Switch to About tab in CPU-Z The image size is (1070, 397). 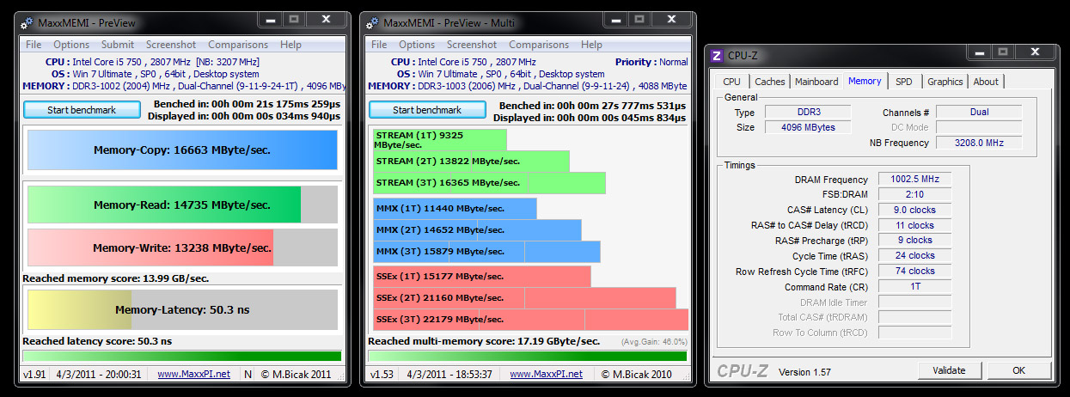click(x=986, y=82)
